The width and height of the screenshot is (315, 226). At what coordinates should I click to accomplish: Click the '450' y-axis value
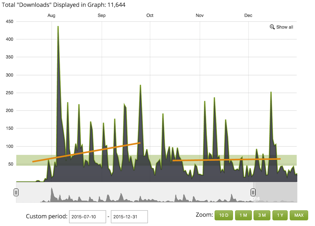(x=9, y=21)
